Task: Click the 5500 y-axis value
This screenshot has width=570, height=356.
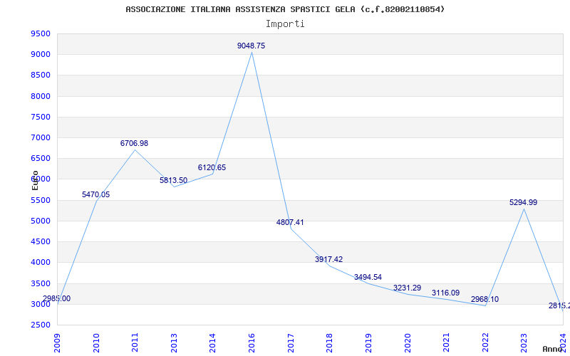Action: click(x=41, y=200)
